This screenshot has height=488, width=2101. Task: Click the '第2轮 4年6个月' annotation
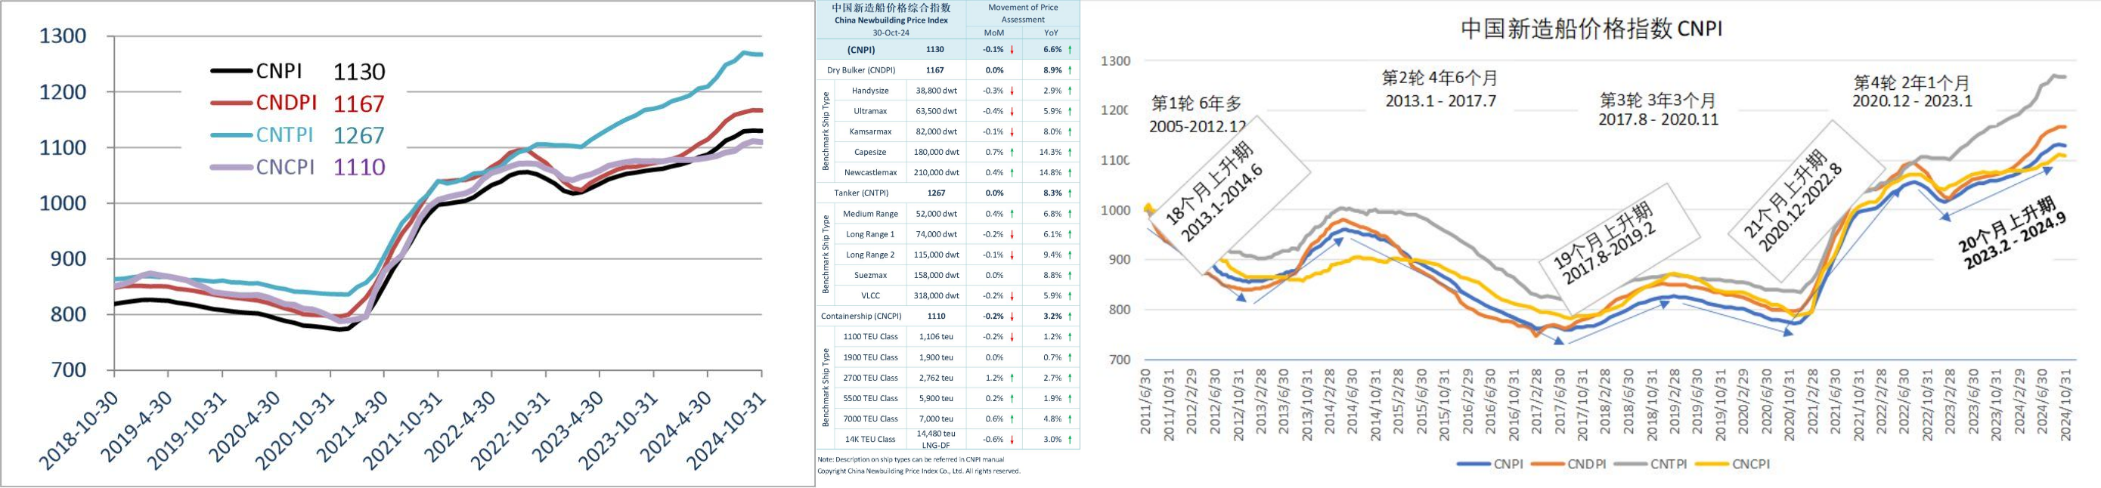tap(1440, 79)
